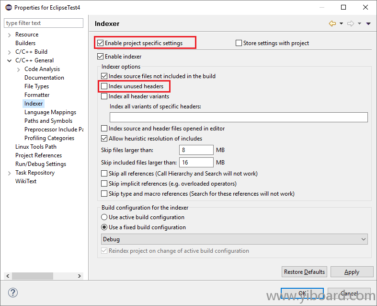The image size is (377, 306).
Task: Click the Skip files larger than field
Action: [196, 150]
